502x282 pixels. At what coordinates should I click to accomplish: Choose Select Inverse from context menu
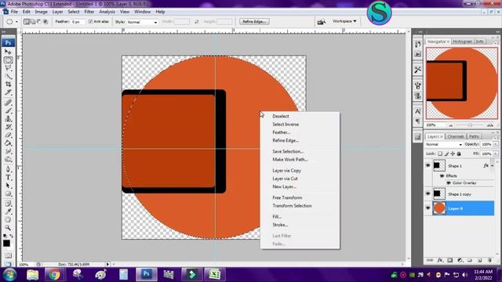tap(286, 124)
